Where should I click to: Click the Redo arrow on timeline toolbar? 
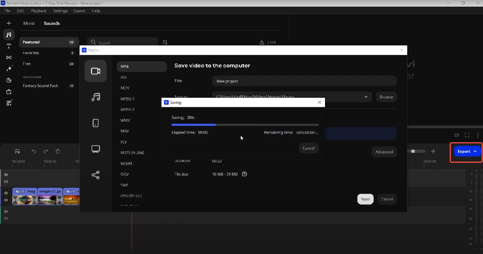(x=46, y=151)
